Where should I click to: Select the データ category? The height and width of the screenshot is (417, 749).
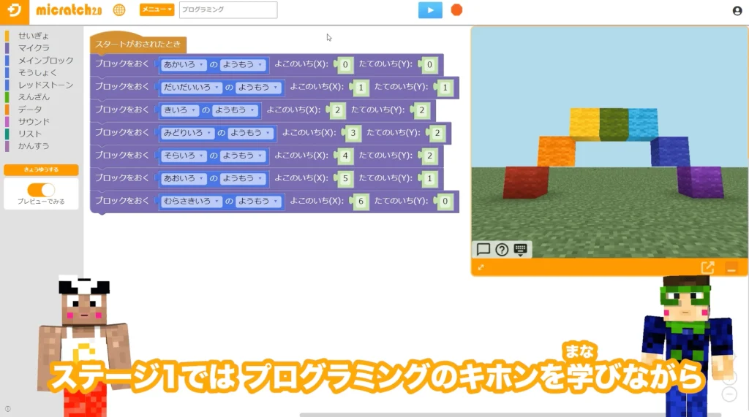29,110
